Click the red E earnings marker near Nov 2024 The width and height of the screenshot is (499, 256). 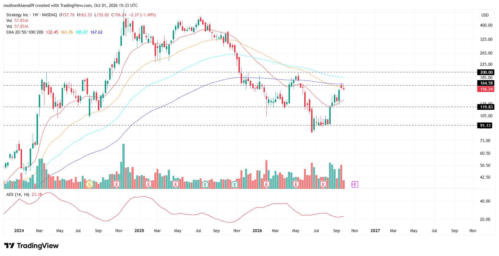pyautogui.click(x=117, y=184)
